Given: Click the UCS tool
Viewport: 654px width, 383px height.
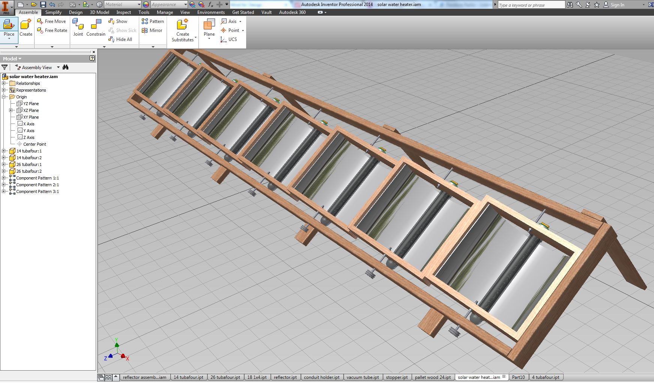Looking at the screenshot, I should click(x=229, y=39).
